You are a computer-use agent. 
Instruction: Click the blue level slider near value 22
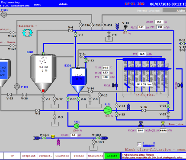coord(149,145)
